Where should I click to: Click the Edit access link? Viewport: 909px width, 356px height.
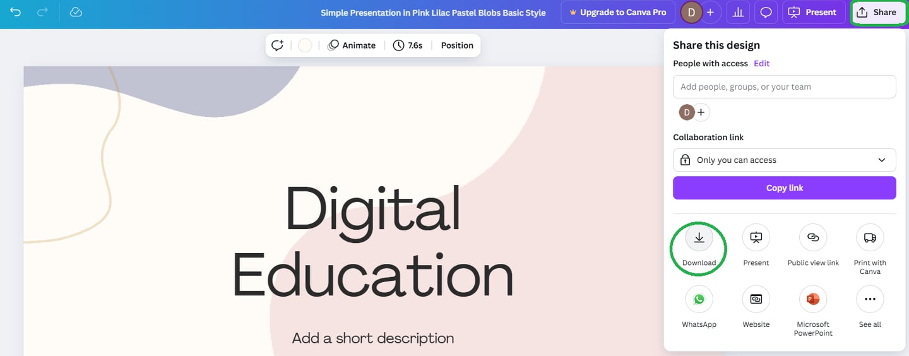(762, 64)
